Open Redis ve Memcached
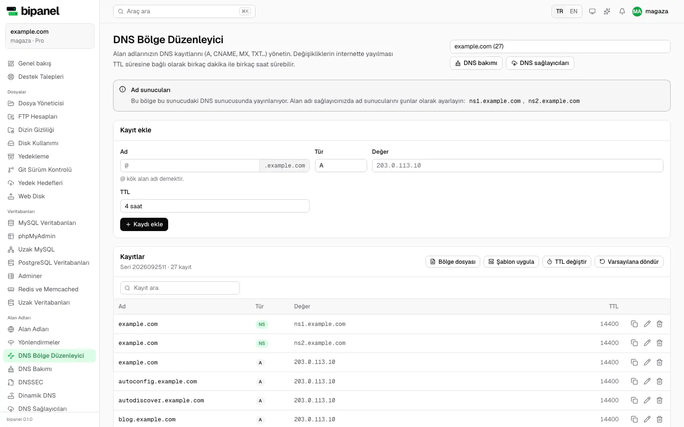This screenshot has width=684, height=427. pyautogui.click(x=50, y=289)
